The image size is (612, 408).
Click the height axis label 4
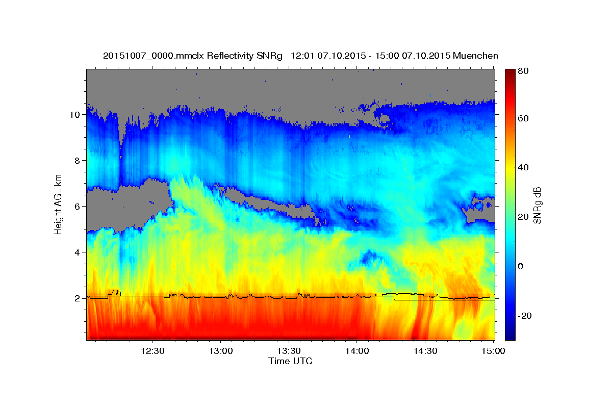(79, 252)
